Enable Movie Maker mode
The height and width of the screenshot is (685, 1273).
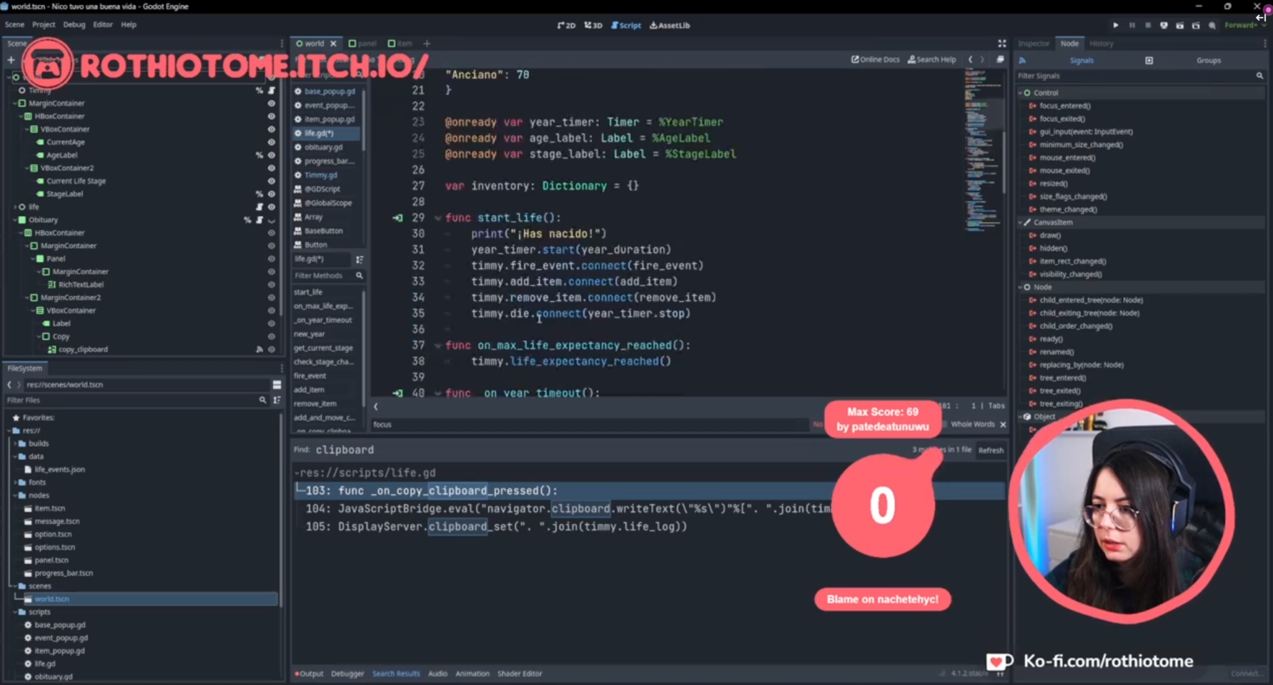coord(1212,25)
